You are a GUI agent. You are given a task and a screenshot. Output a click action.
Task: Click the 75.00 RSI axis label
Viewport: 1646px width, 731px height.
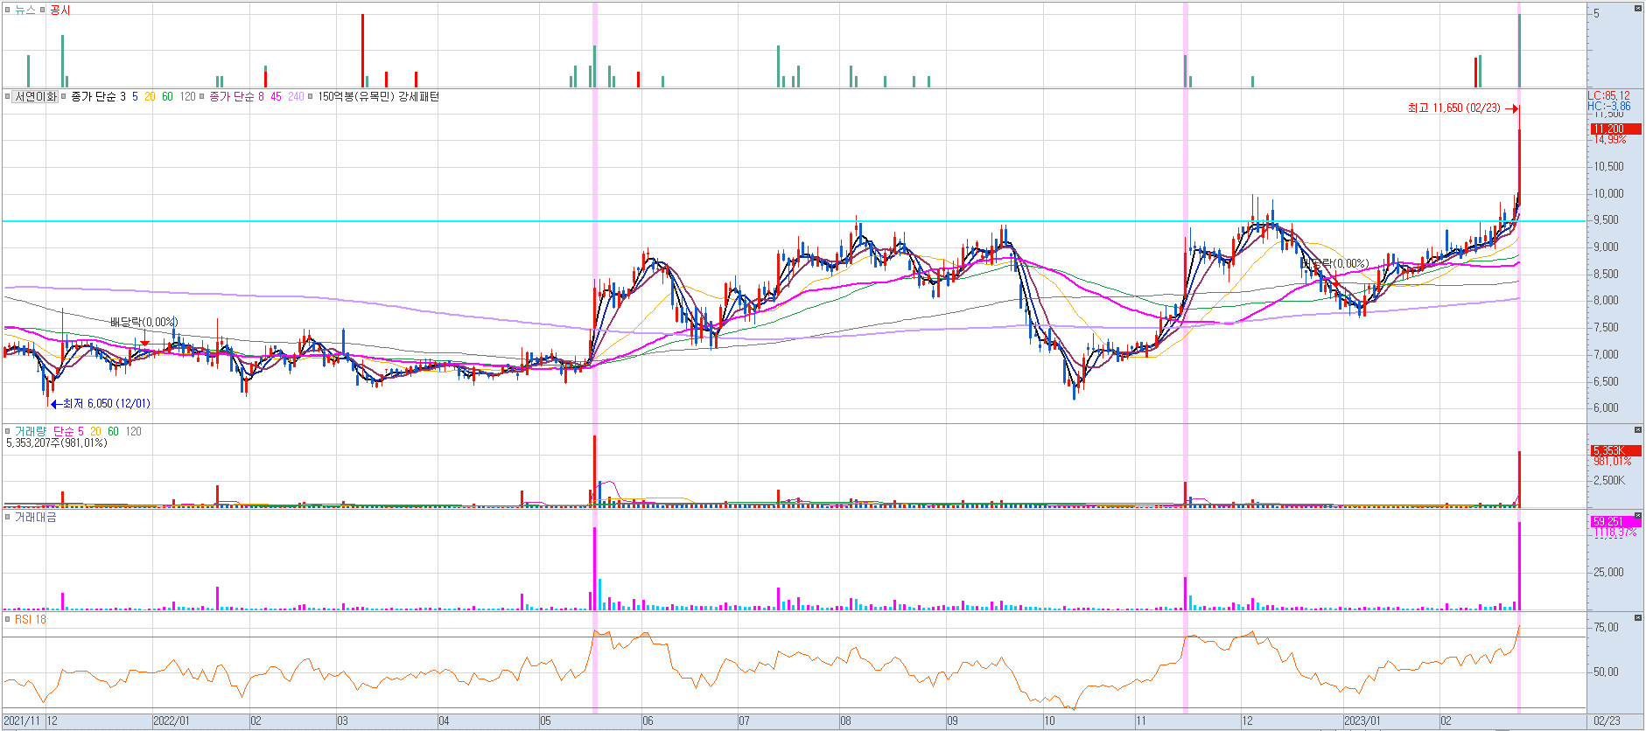(1606, 627)
